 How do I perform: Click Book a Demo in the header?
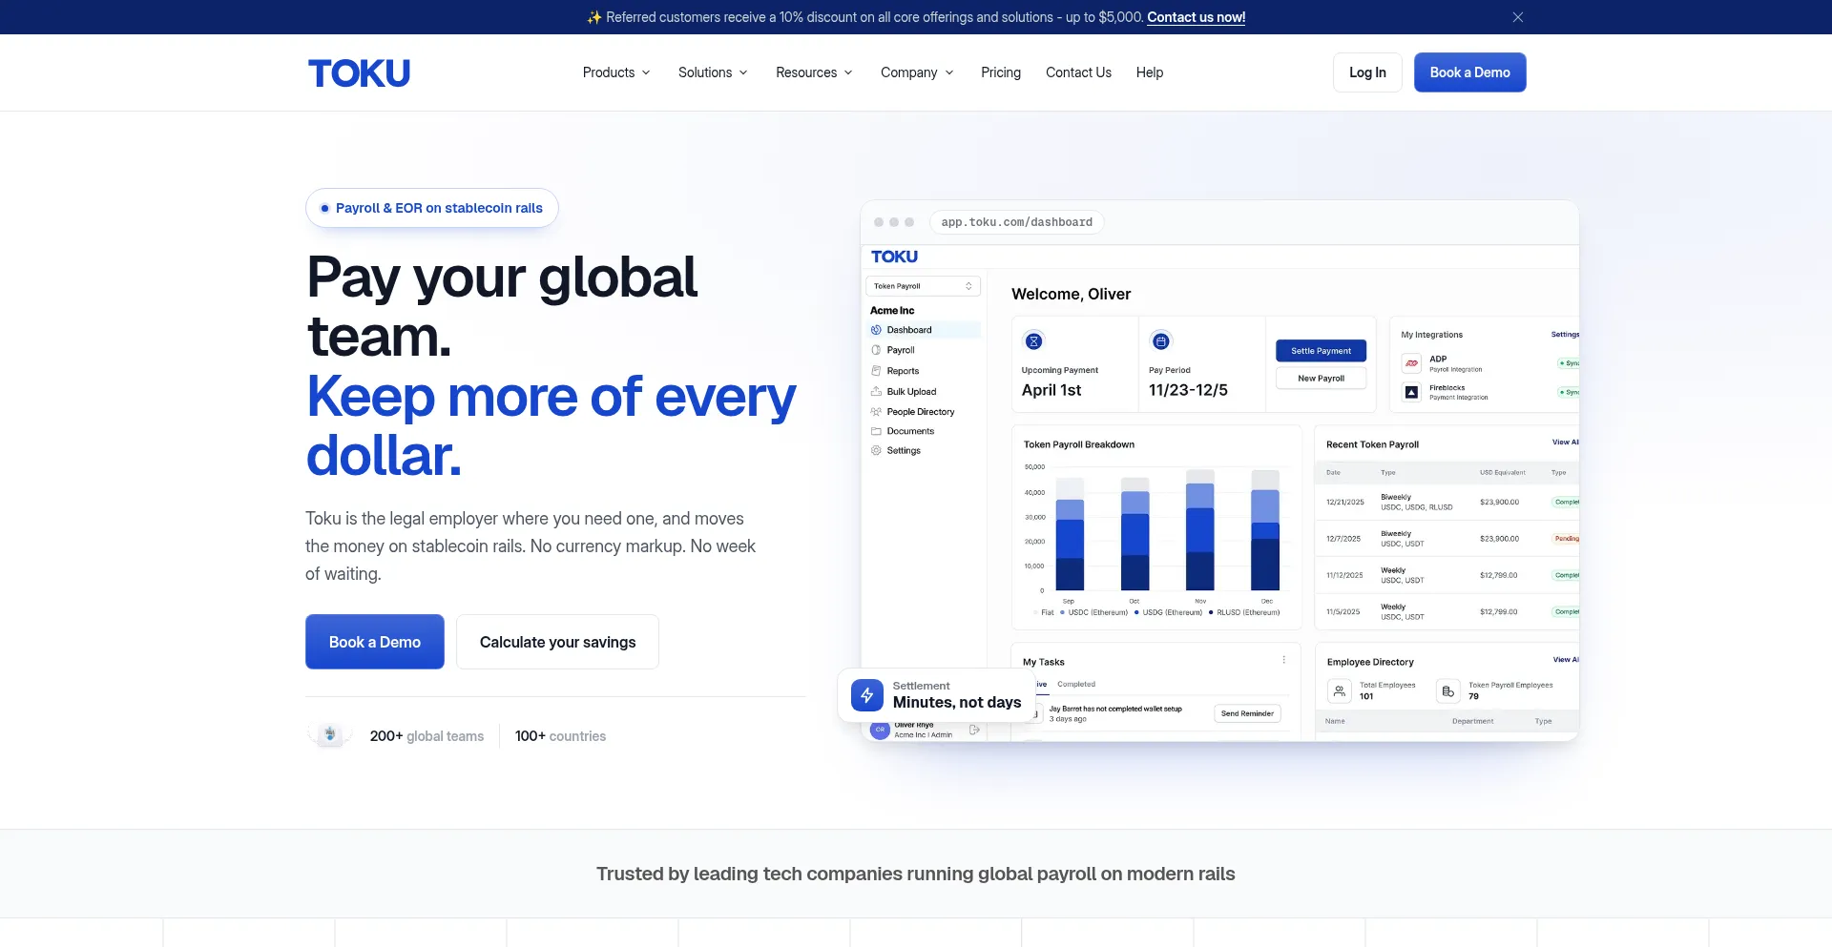1469,72
